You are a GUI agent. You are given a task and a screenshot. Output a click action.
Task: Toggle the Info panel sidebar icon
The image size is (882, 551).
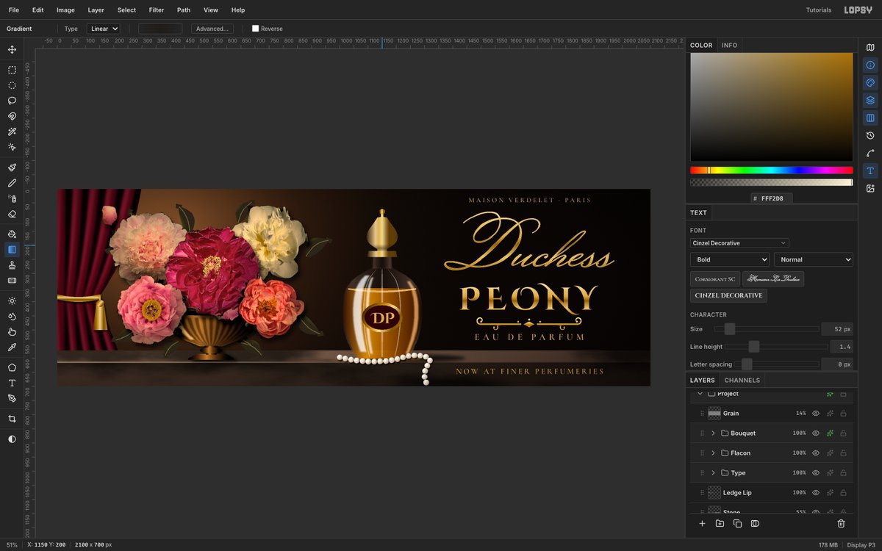(x=870, y=65)
